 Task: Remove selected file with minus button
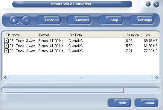point(26,20)
